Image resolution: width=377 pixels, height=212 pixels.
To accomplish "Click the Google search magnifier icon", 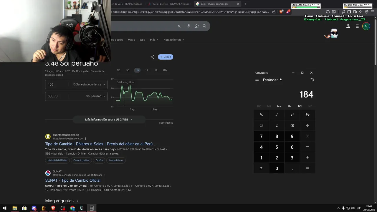I will click(x=204, y=26).
